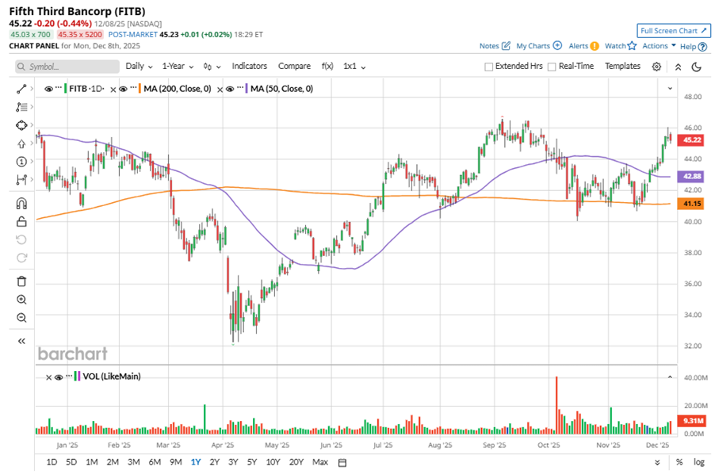Click the green FITB series color bar
The height and width of the screenshot is (474, 715).
tap(65, 89)
